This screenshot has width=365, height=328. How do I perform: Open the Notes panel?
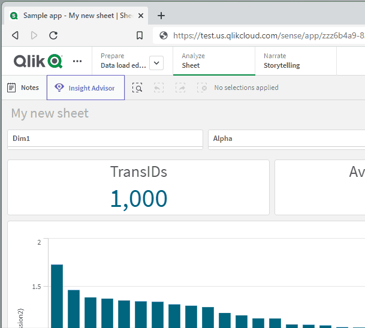(x=23, y=88)
